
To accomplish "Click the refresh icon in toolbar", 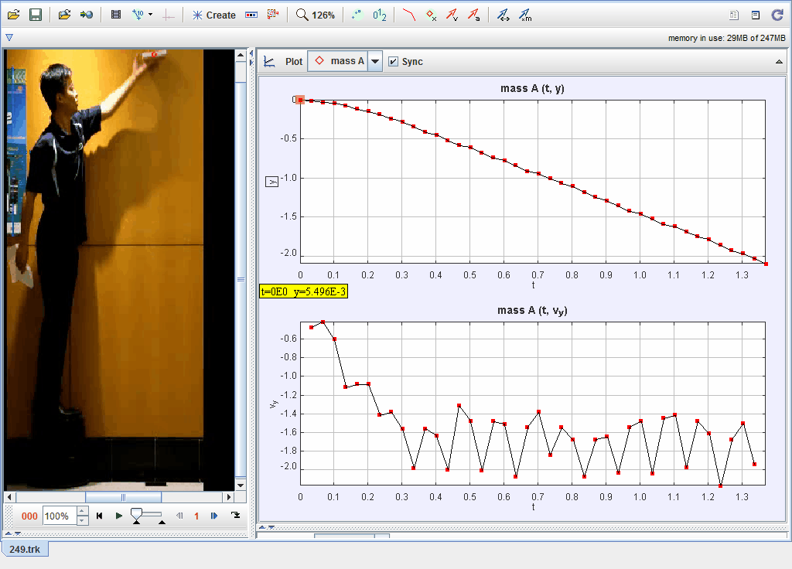I will click(x=778, y=15).
